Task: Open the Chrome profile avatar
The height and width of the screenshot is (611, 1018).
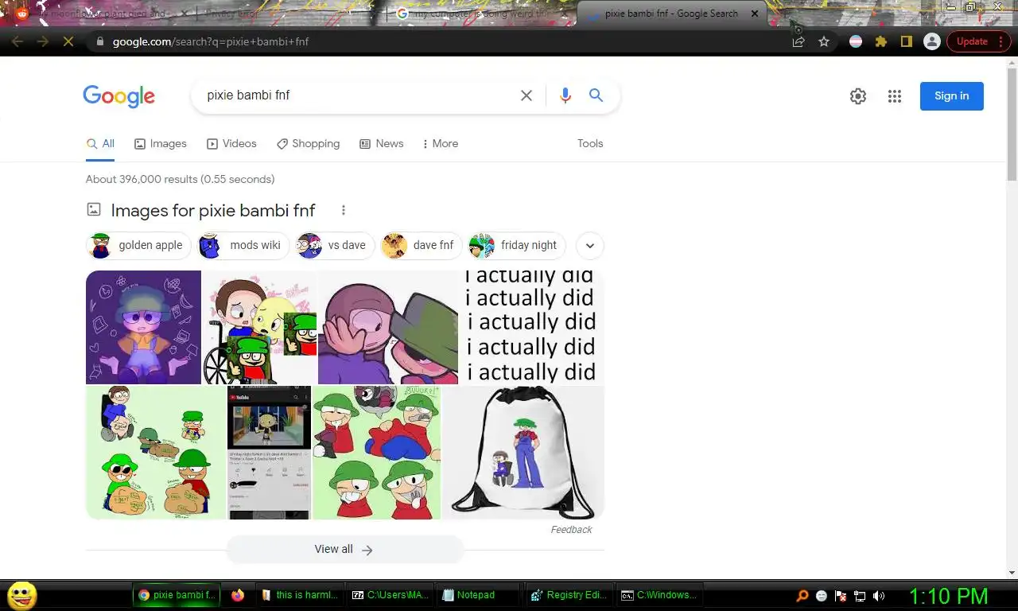Action: [x=932, y=41]
